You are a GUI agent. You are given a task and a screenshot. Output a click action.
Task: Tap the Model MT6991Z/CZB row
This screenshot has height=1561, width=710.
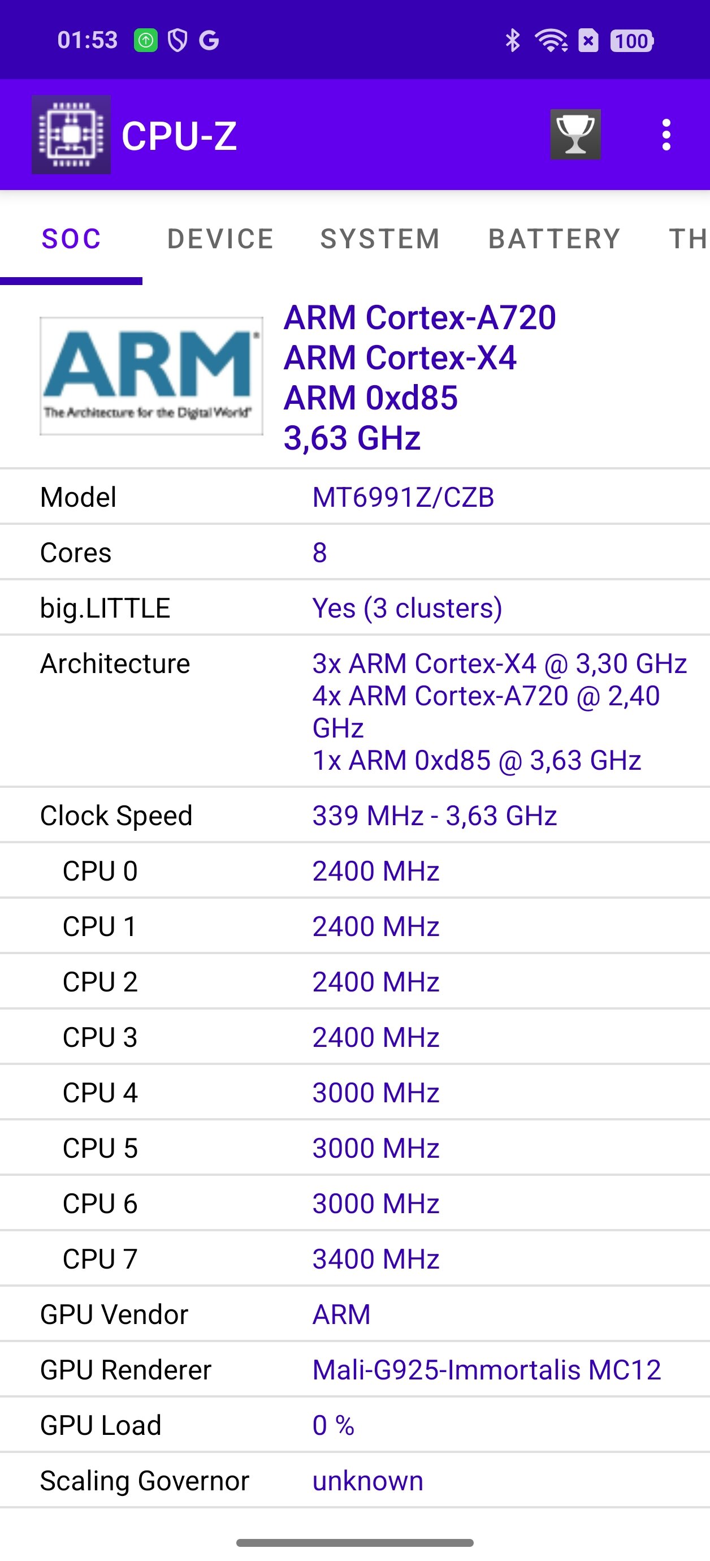(x=355, y=497)
